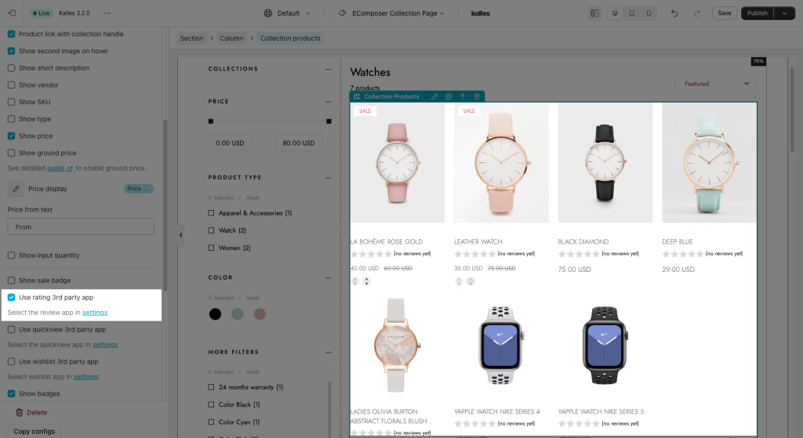Enable Show ground price
Viewport: 803px width, 438px height.
(x=11, y=153)
